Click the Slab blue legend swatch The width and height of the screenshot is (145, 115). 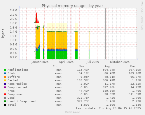(5, 73)
